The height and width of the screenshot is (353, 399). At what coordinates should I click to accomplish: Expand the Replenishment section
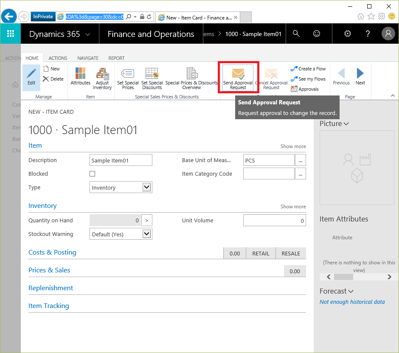pos(51,288)
